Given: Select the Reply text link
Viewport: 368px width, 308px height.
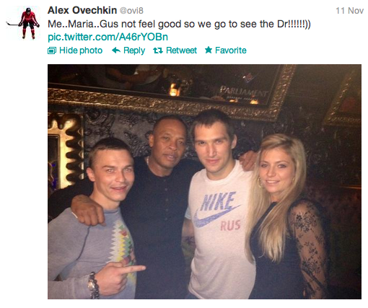Looking at the screenshot, I should (x=134, y=50).
